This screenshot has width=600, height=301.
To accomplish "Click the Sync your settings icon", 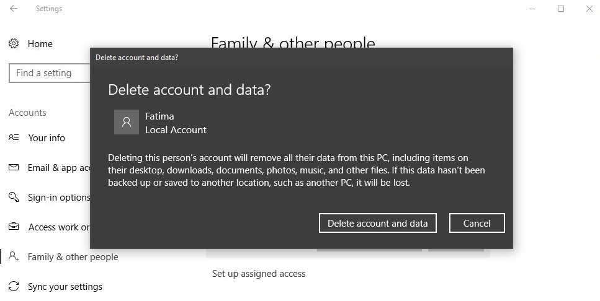I will 14,286.
